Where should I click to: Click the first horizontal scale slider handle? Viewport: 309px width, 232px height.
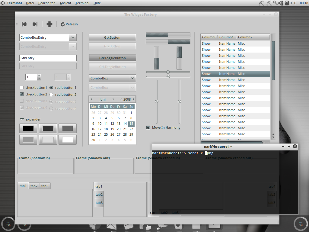[x=168, y=72]
